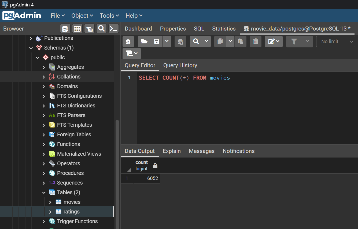This screenshot has width=358, height=229.
Task: Click the View Data grid icon in Browser
Action: (x=77, y=29)
